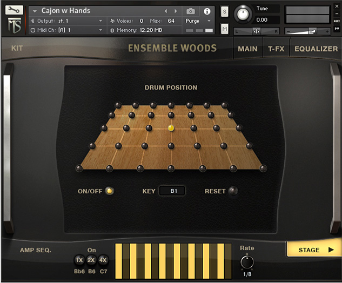This screenshot has width=342, height=283.
Task: Click the Tune value 0.00 field
Action: pyautogui.click(x=267, y=20)
